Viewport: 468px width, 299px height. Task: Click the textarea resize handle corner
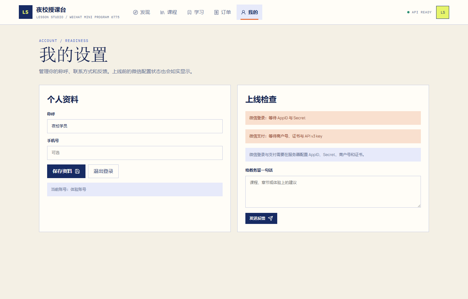point(419,206)
